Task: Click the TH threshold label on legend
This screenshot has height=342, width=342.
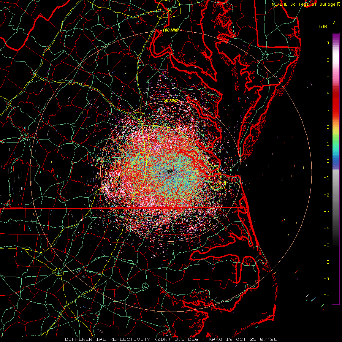Action: point(326,296)
